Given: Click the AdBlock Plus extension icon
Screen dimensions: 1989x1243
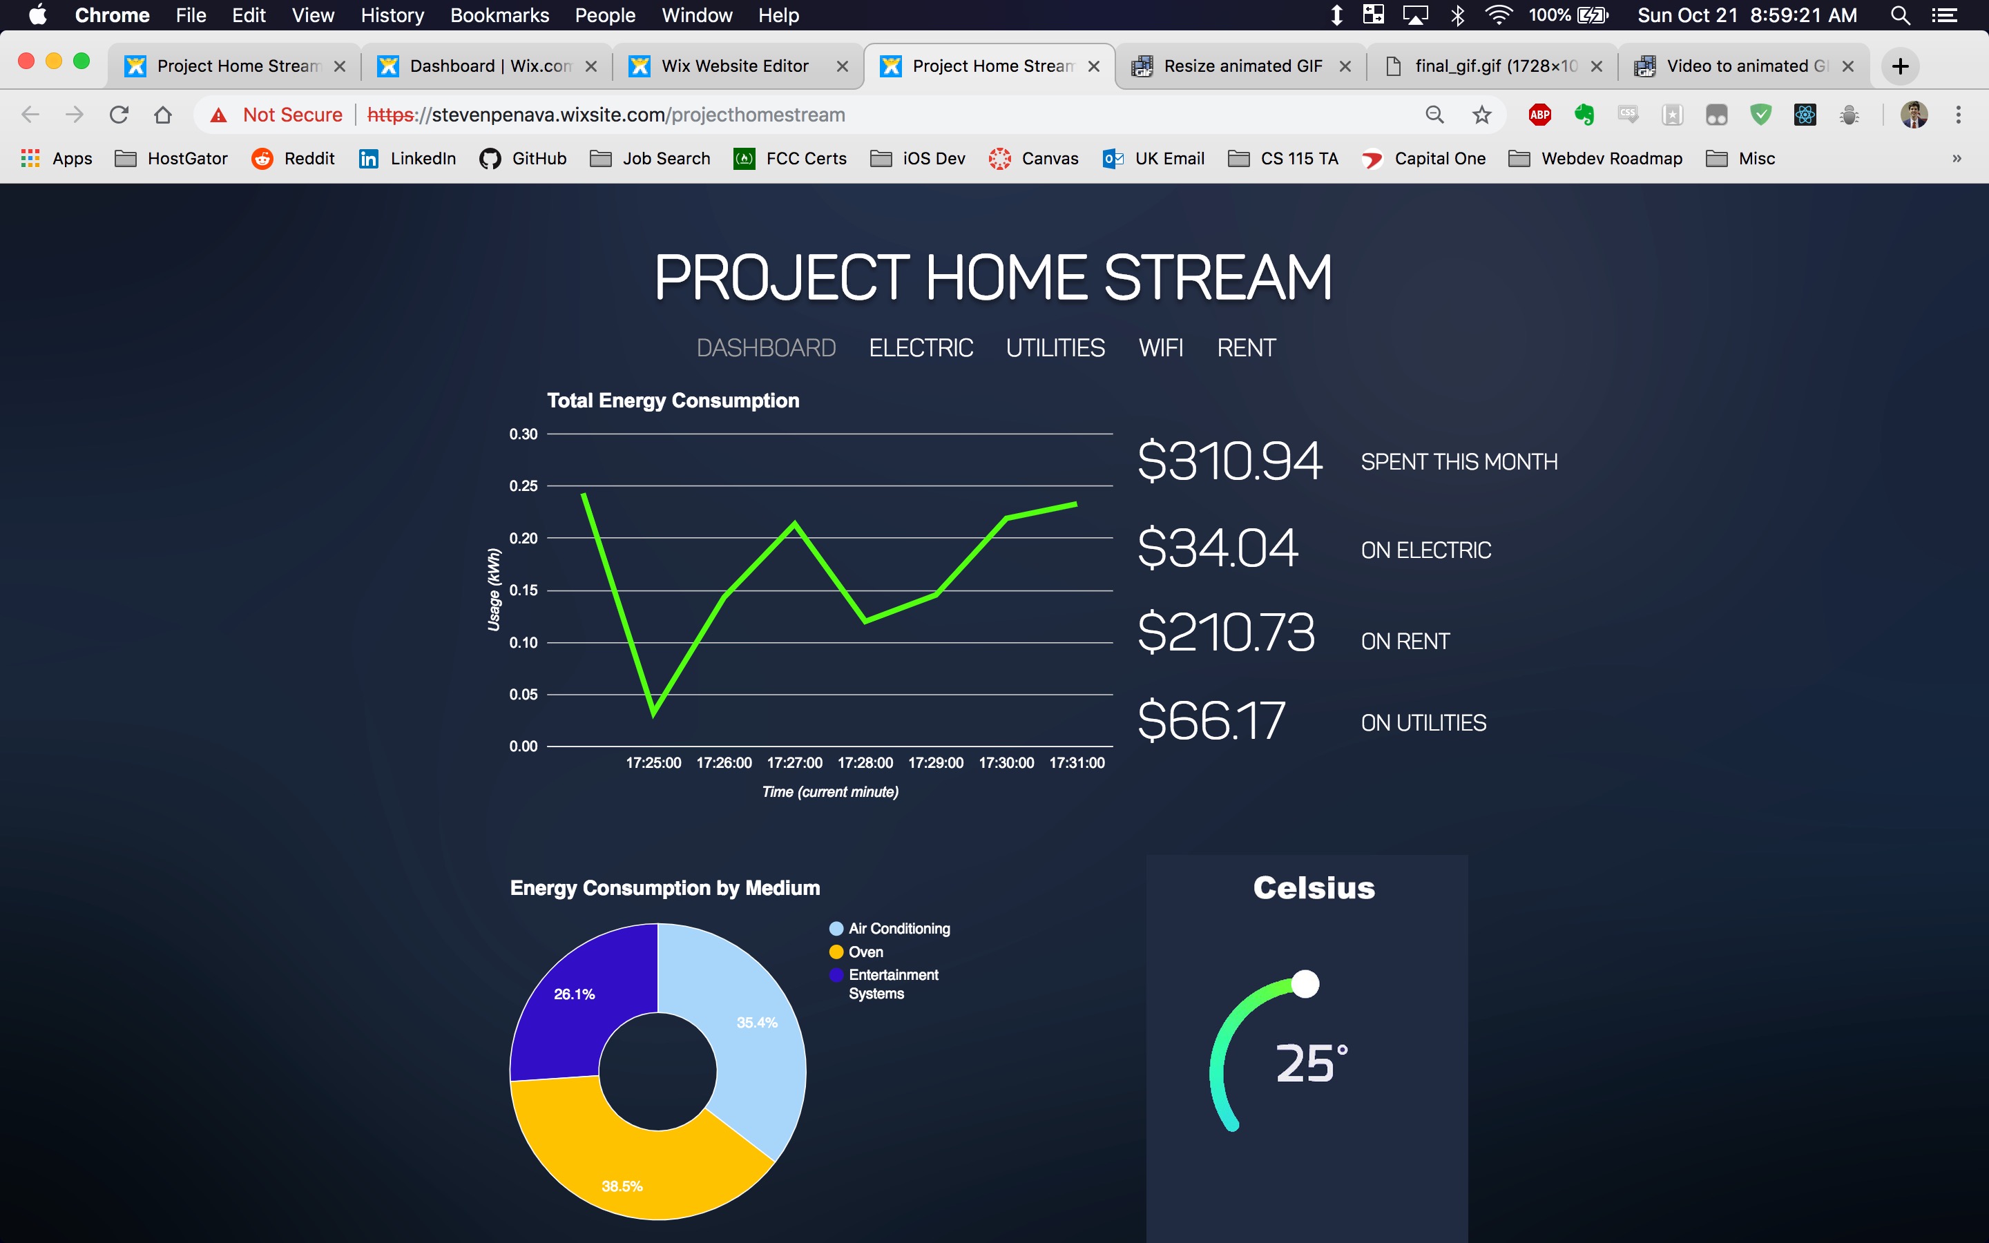Looking at the screenshot, I should click(x=1539, y=115).
